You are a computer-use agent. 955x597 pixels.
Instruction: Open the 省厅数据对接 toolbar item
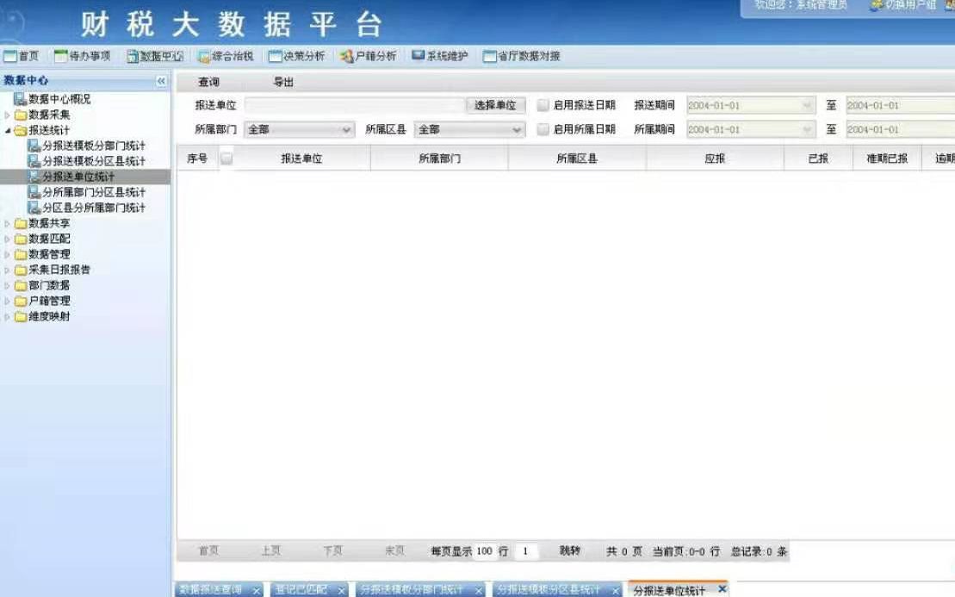490,57
